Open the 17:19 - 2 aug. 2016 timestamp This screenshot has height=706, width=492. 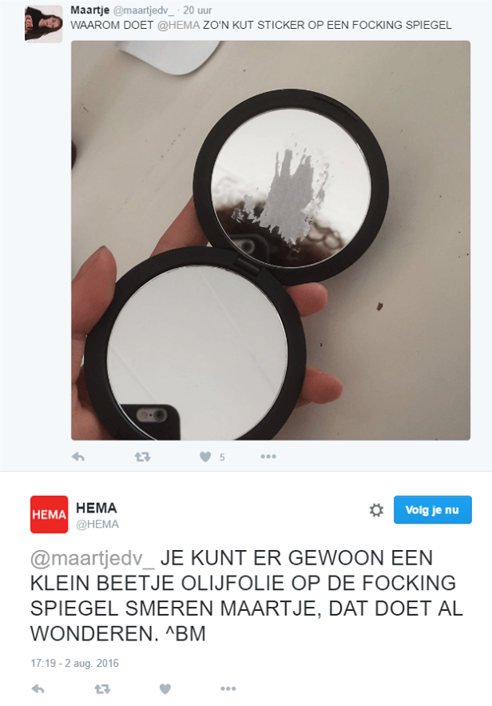(74, 664)
